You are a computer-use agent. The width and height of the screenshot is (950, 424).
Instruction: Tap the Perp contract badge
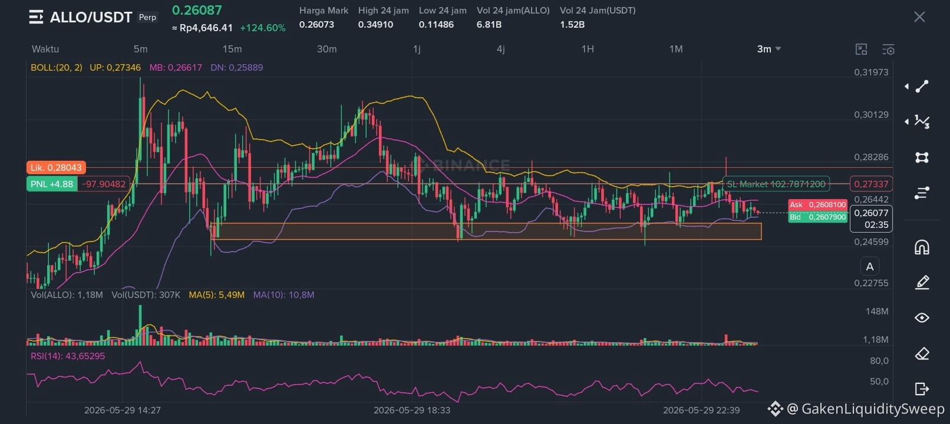tap(147, 17)
